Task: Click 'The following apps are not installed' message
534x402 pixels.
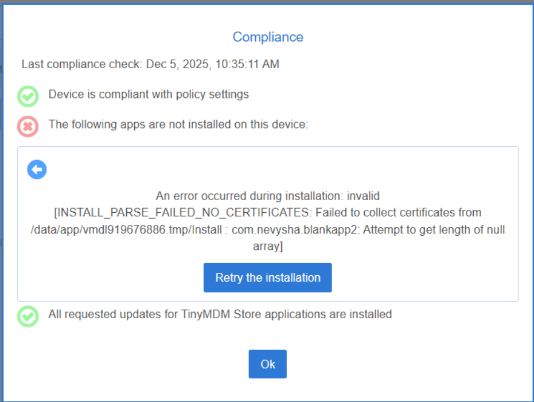Action: click(x=178, y=124)
